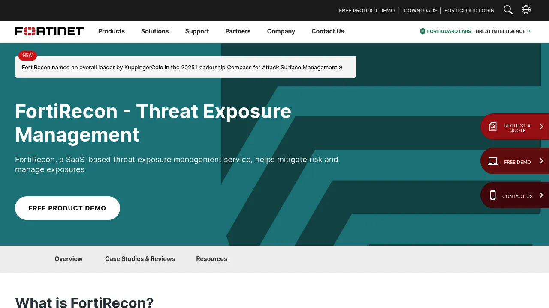Screen dimensions: 549x308
Task: Expand the side Free Demo chevron
Action: click(541, 161)
